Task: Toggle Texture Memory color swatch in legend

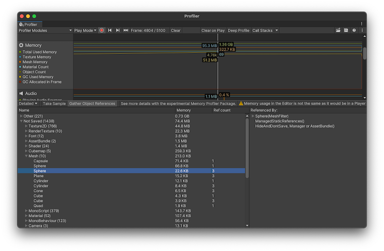Action: pos(21,57)
